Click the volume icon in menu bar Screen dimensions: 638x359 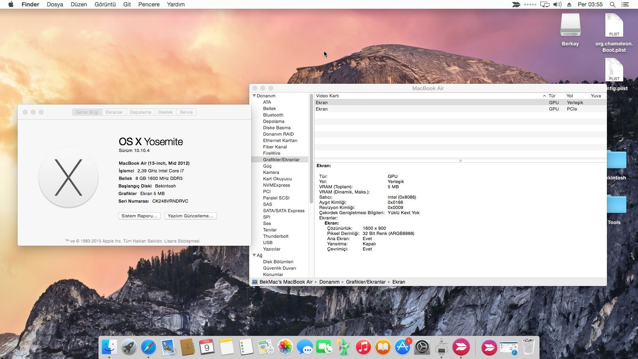[557, 4]
